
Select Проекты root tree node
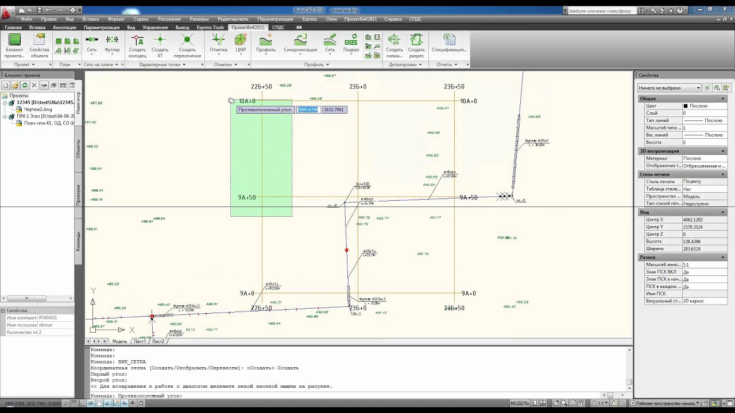18,95
